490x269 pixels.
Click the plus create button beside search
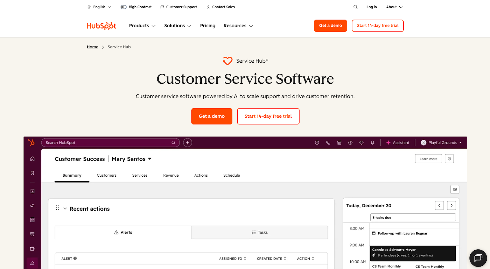tap(187, 143)
